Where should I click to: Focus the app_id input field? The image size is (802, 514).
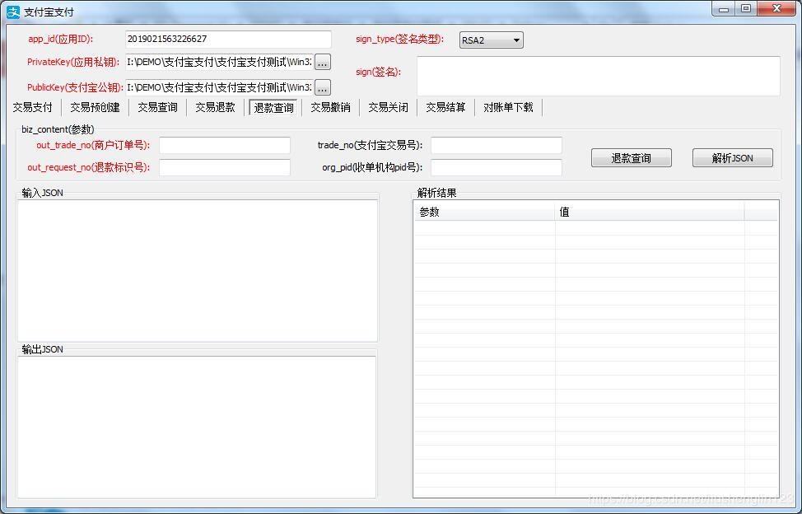[228, 40]
